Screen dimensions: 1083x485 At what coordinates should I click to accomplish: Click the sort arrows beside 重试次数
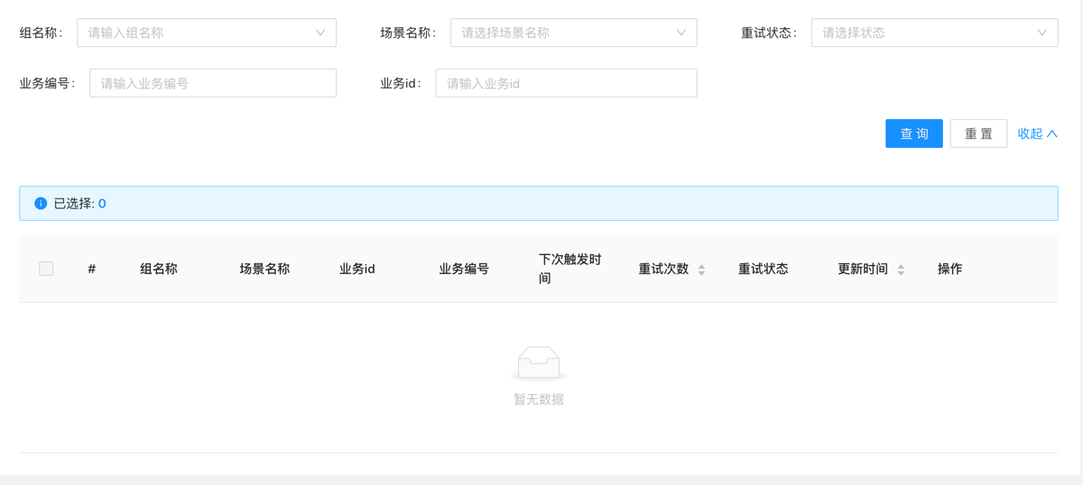pos(701,270)
